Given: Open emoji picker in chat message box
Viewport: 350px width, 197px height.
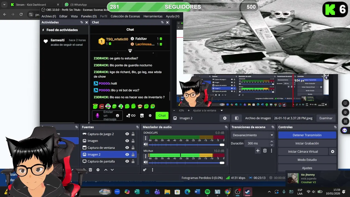Looking at the screenshot, I should 118,115.
